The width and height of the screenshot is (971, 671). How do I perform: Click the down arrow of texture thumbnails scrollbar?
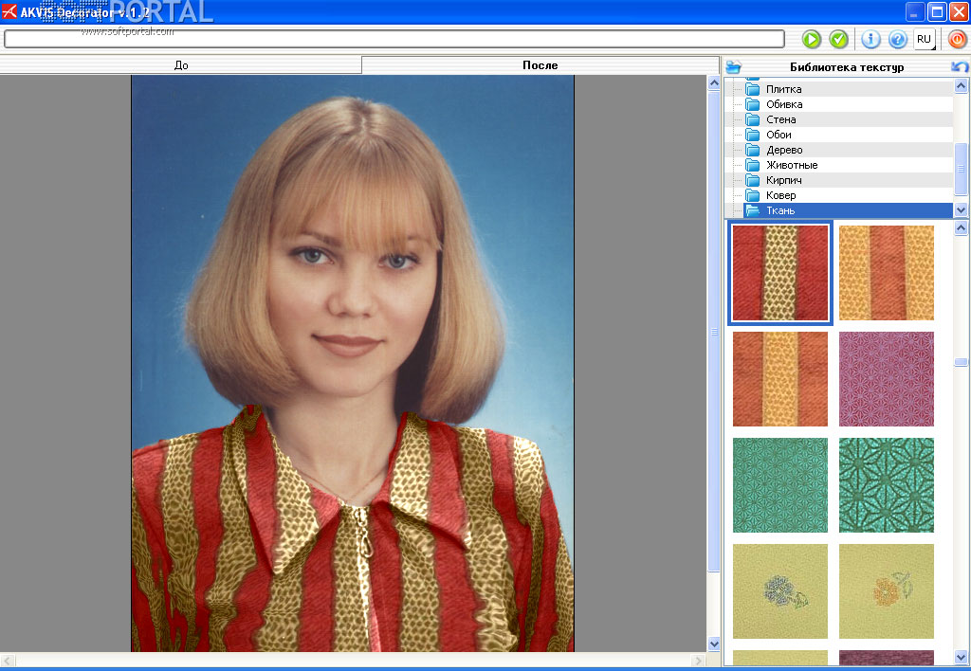pos(962,658)
